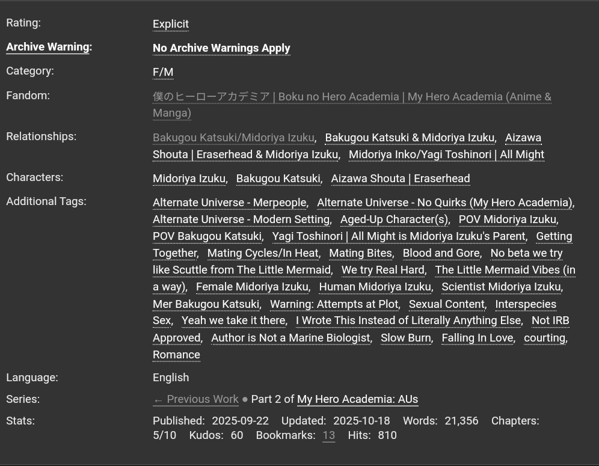Click the Bakugou Katsuki character tag

tap(278, 179)
